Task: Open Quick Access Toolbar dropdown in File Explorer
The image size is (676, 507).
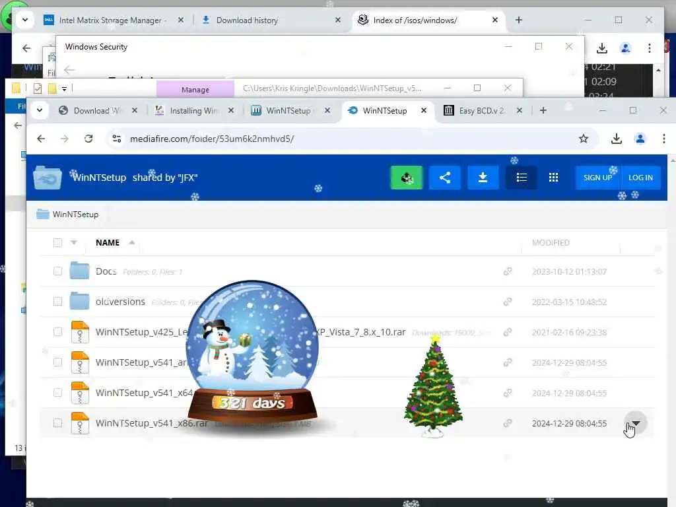Action: (x=64, y=89)
